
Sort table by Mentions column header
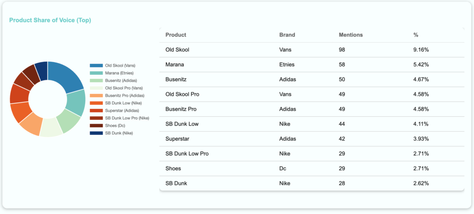350,35
